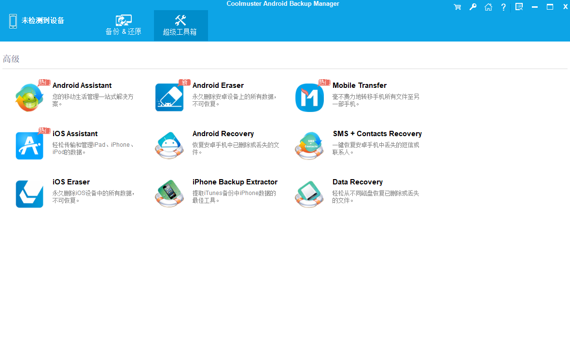
Task: Click Android Eraser description 永久删除安卓设备上的所有数据
Action: pyautogui.click(x=235, y=100)
